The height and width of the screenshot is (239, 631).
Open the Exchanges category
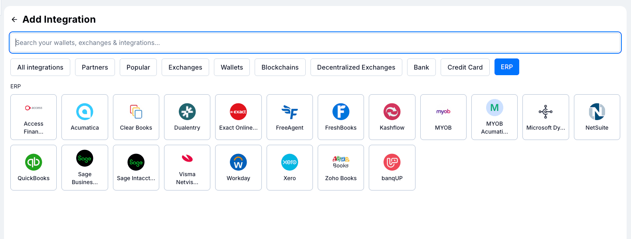pyautogui.click(x=185, y=67)
